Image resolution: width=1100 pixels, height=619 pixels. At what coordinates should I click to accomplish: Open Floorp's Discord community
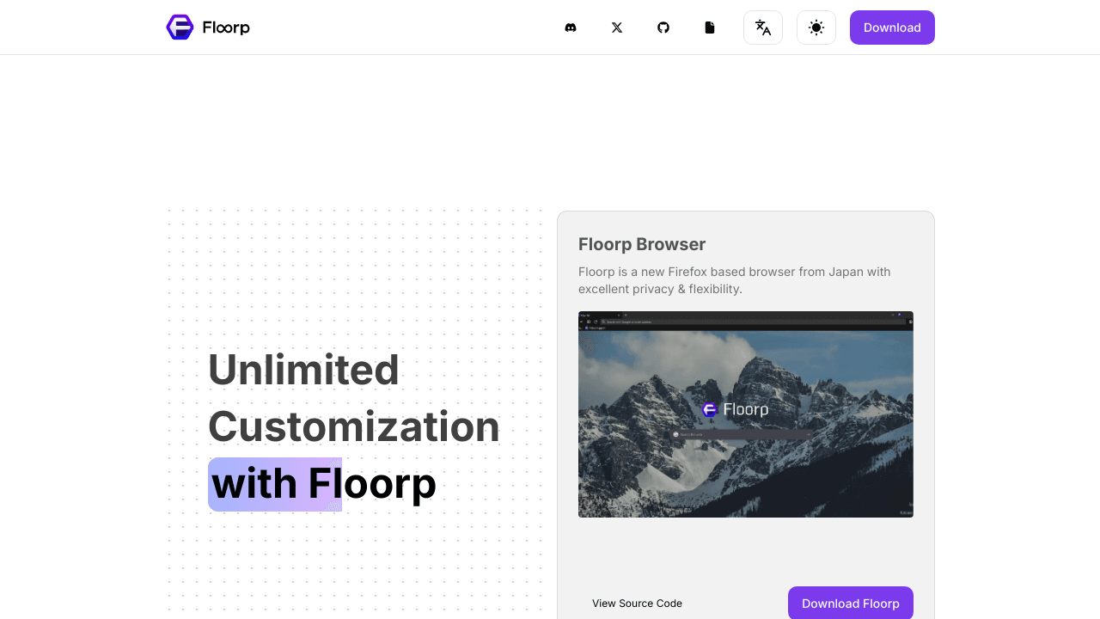point(571,27)
